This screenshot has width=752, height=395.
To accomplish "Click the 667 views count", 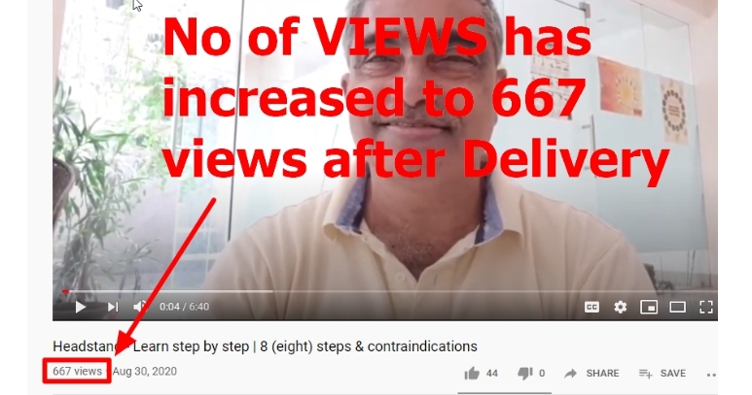I will pyautogui.click(x=77, y=371).
